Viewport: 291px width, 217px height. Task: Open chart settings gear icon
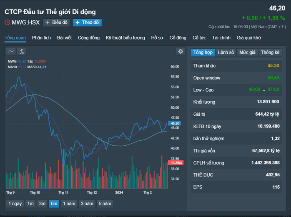(181, 51)
